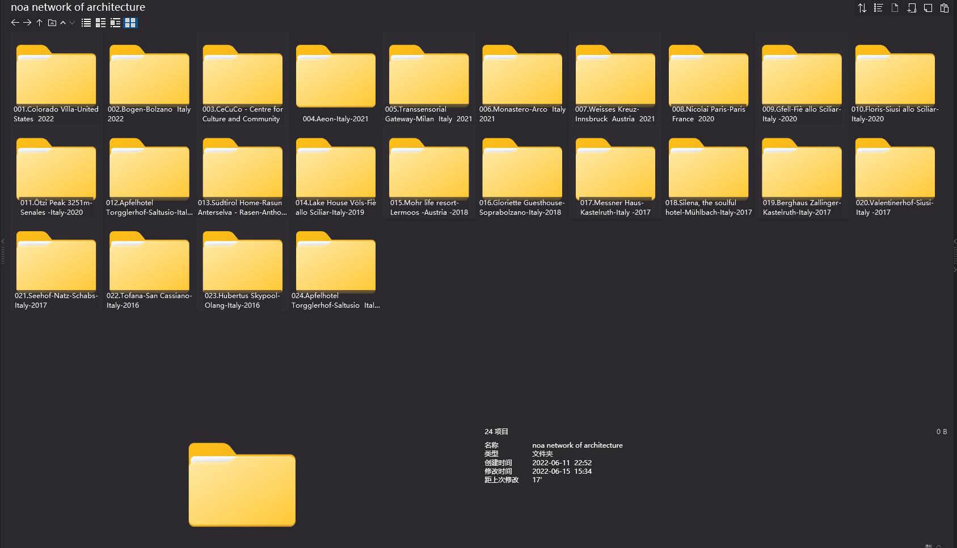
Task: Click the new item plus icon
Action: click(912, 8)
